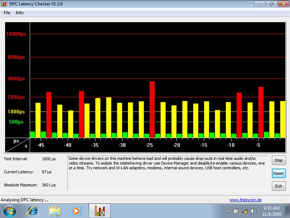The image size is (290, 218).
Task: Click the -15 time axis label
Action: 204,145
